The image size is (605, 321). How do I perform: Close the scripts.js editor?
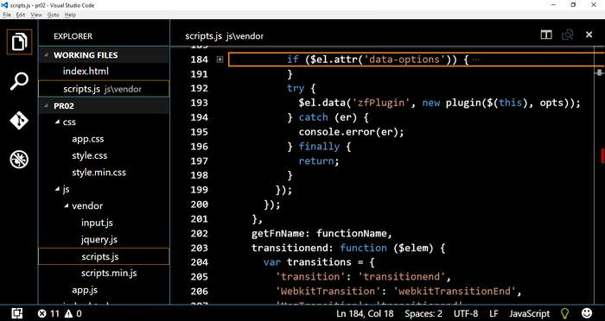point(589,35)
